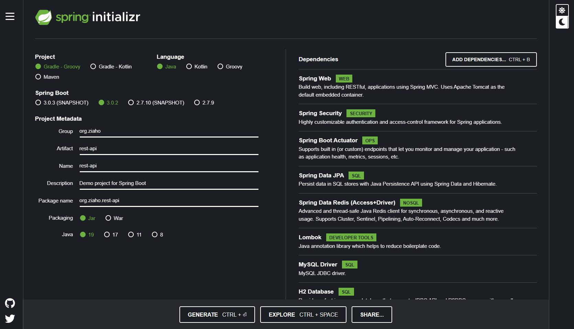Select Maven project type
This screenshot has height=329, width=574.
(47, 77)
